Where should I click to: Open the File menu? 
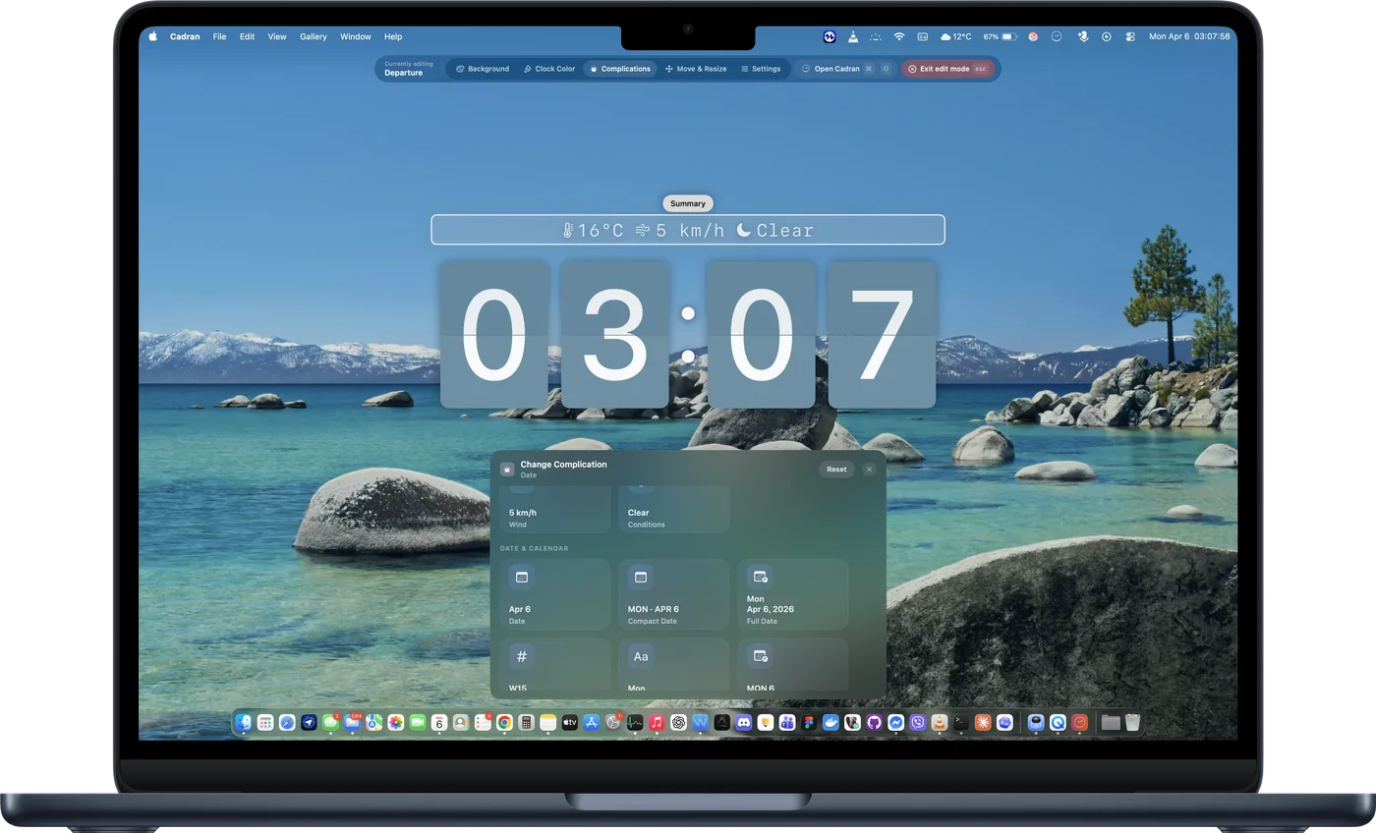click(x=219, y=36)
